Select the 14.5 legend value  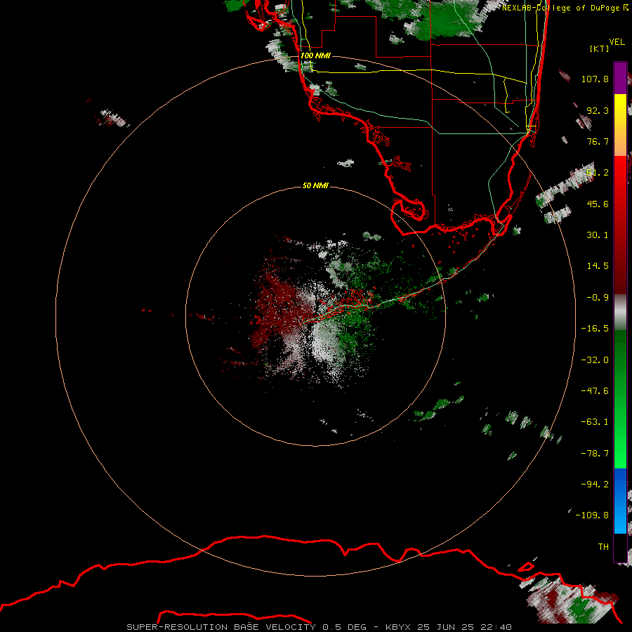(x=598, y=266)
